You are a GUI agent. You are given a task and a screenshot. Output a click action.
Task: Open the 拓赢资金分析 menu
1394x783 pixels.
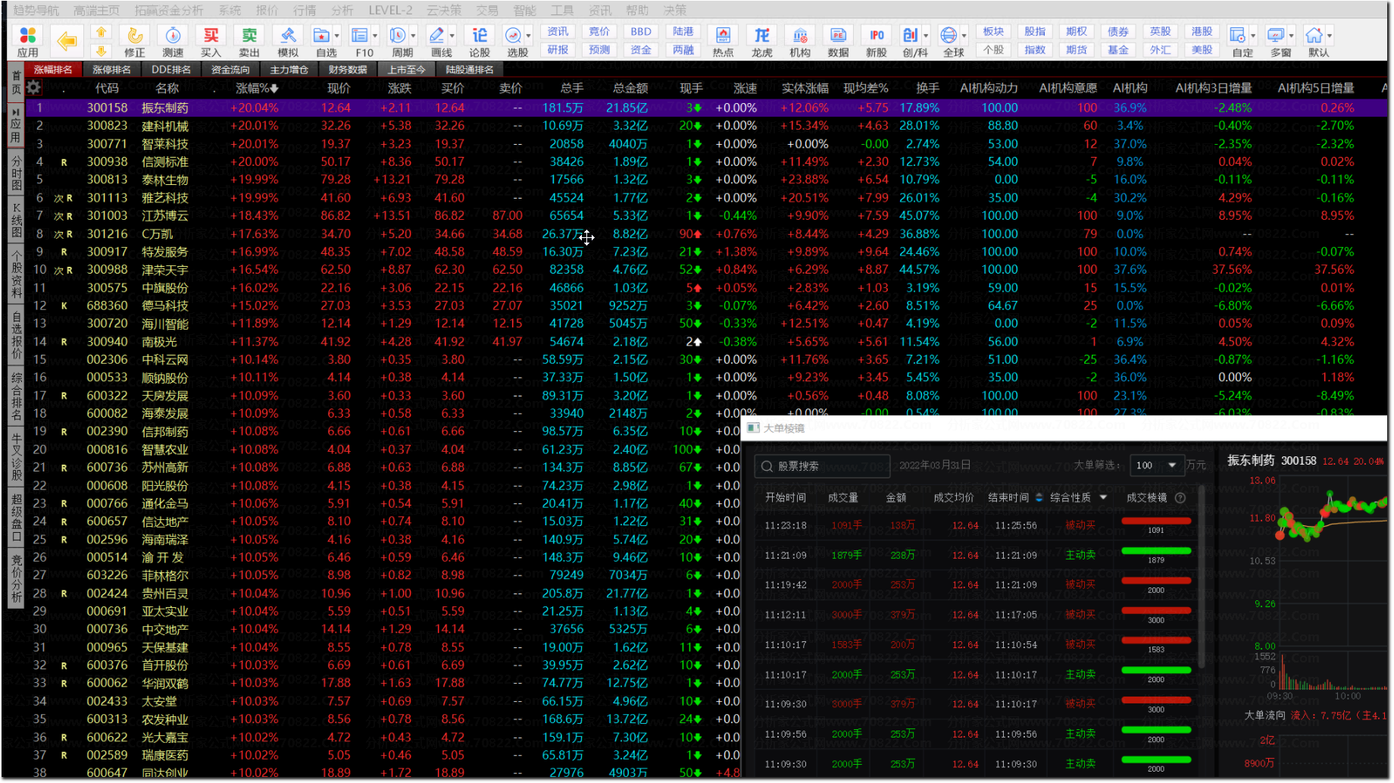pyautogui.click(x=169, y=11)
